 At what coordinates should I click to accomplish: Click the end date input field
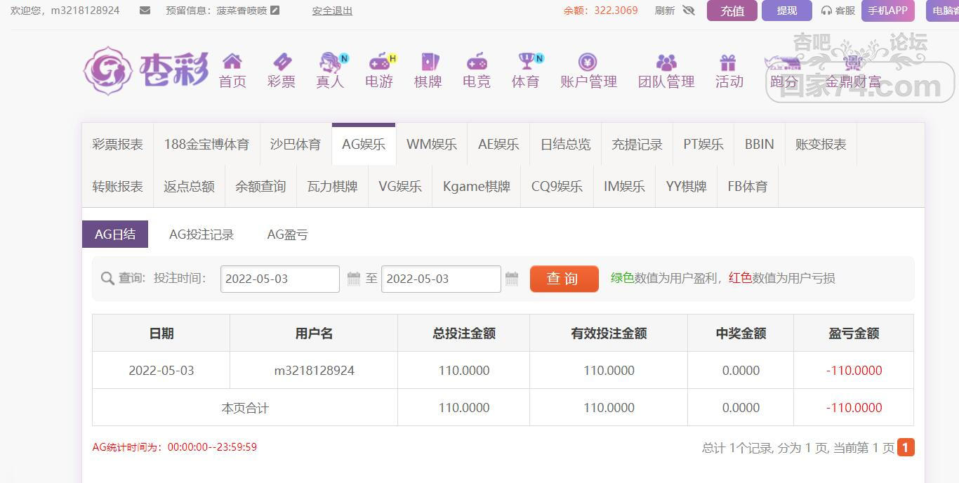(441, 279)
